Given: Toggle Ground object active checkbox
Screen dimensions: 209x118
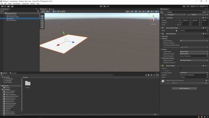Looking at the screenshot, I should tap(166, 12).
